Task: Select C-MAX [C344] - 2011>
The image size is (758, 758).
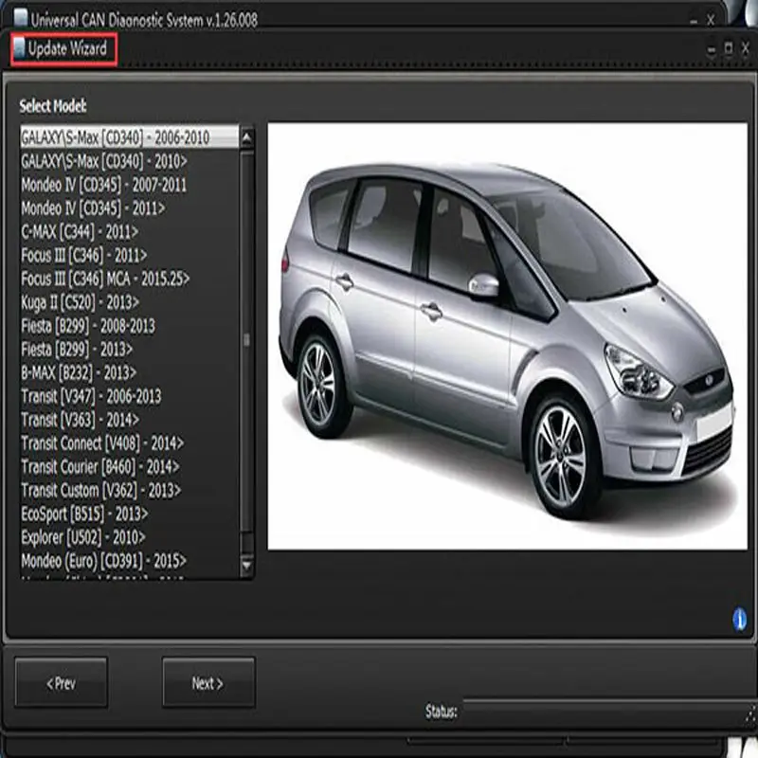Action: tap(129, 231)
